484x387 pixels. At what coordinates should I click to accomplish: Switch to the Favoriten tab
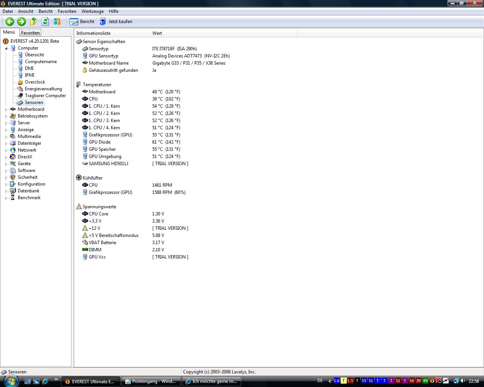pos(30,33)
